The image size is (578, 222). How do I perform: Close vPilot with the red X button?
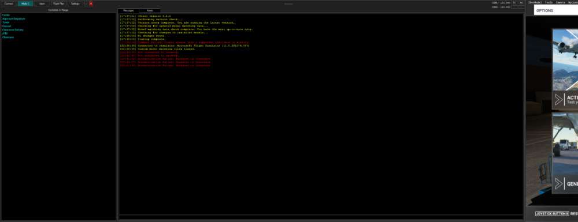[91, 3]
